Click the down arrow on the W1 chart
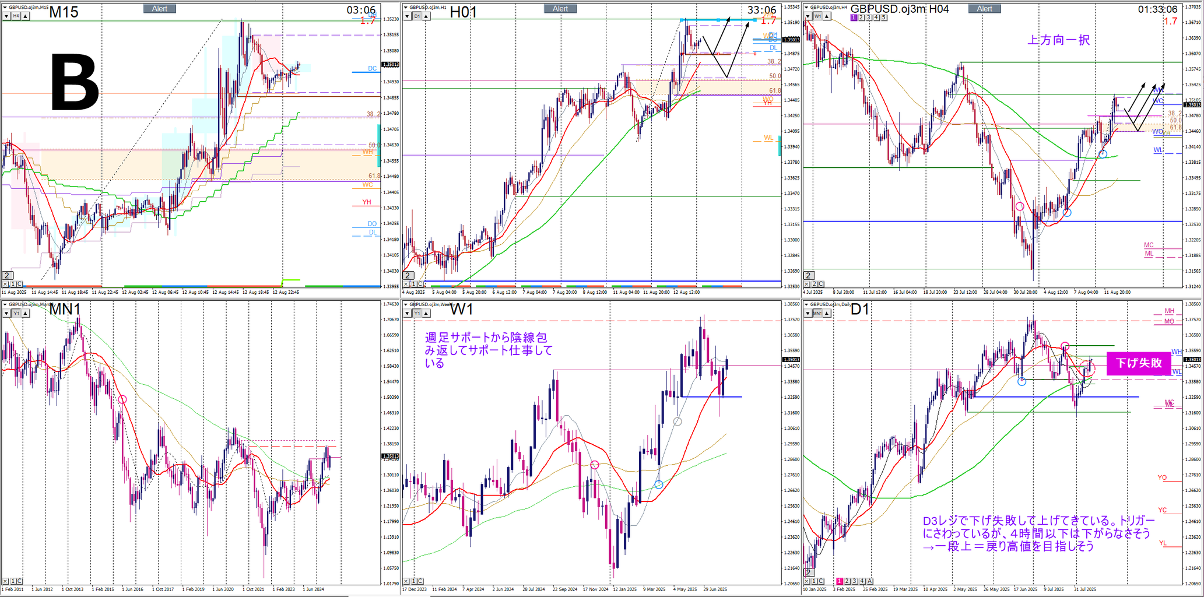 (x=407, y=314)
